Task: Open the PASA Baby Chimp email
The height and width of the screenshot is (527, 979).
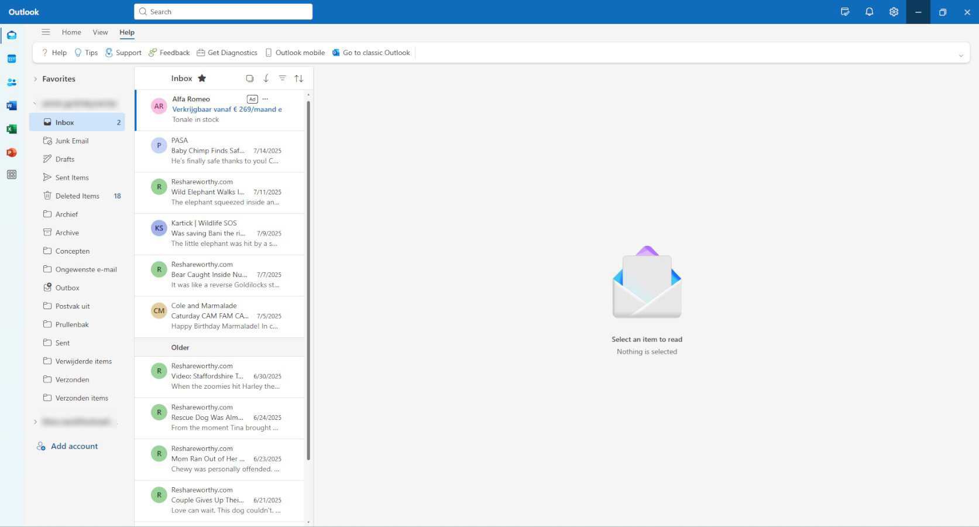Action: pyautogui.click(x=219, y=151)
